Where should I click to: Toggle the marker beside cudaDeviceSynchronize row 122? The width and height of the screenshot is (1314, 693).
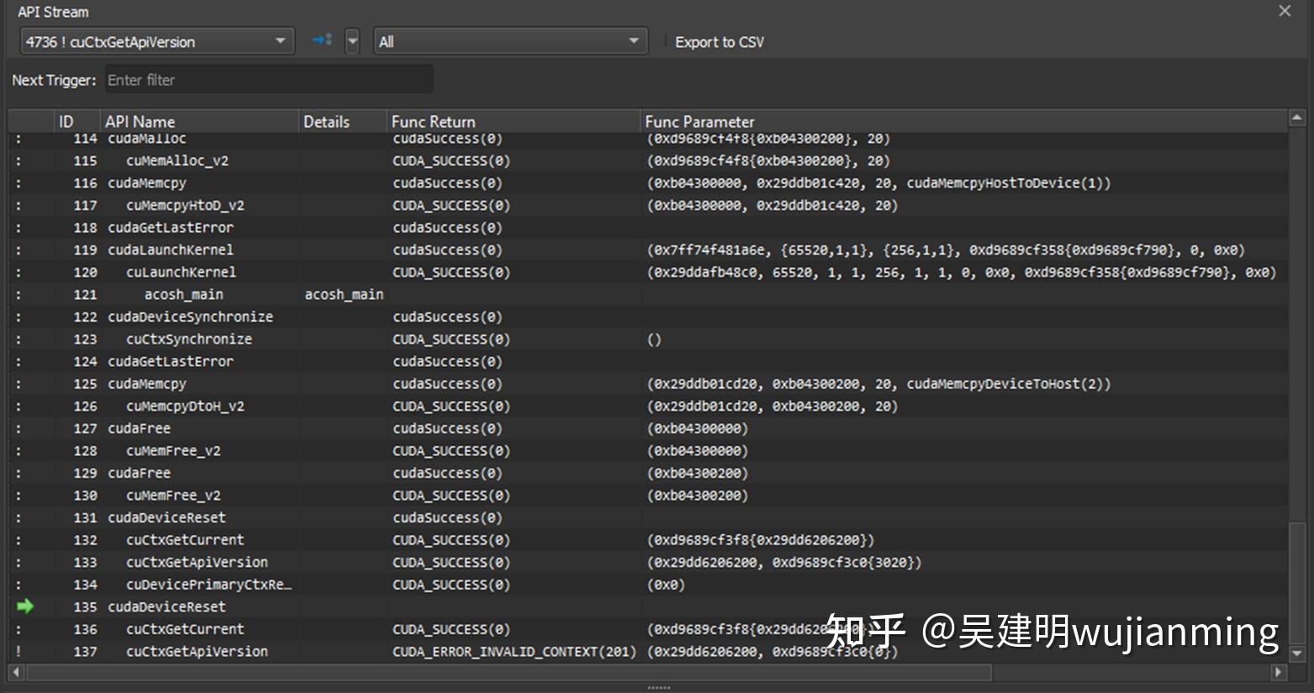click(19, 317)
